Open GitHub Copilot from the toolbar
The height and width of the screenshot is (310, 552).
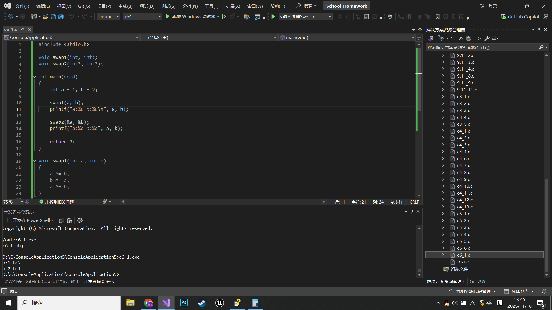pyautogui.click(x=520, y=17)
